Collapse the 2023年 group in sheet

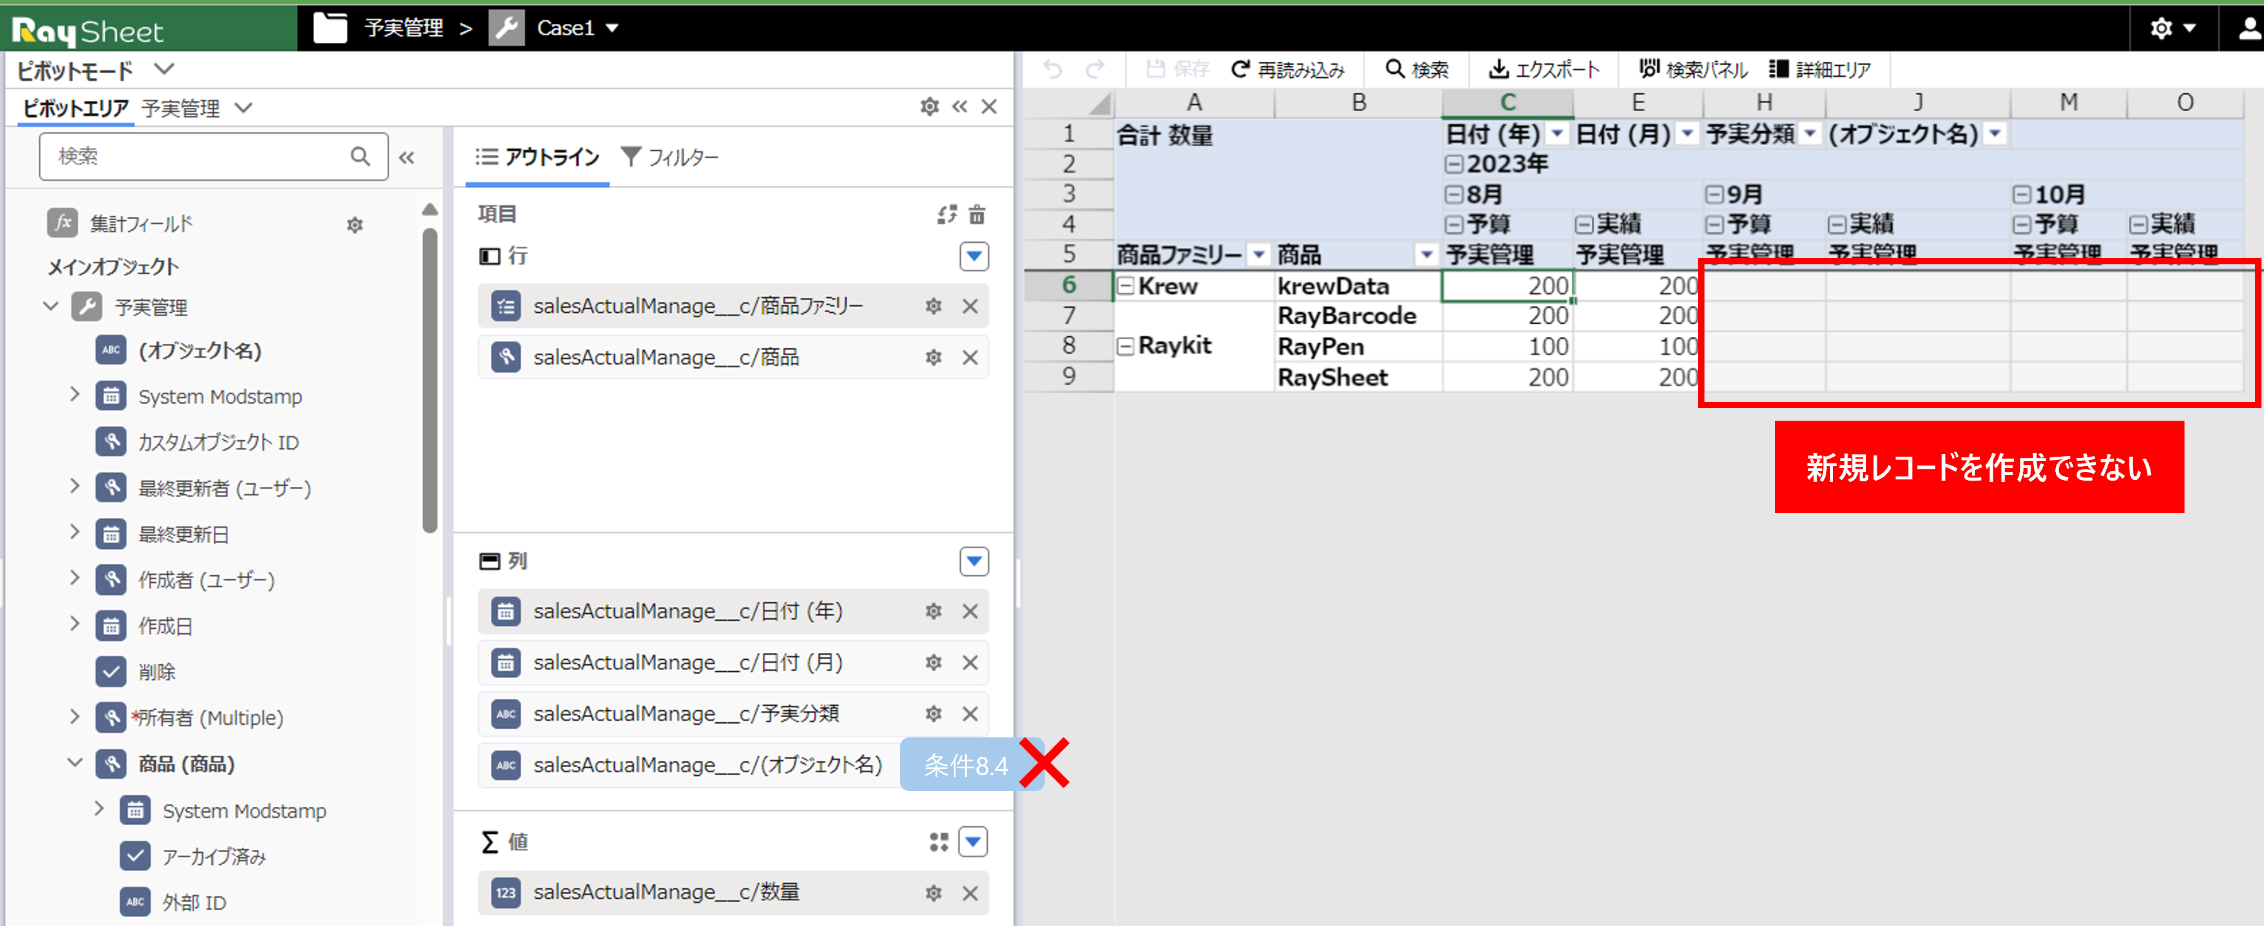[1455, 163]
